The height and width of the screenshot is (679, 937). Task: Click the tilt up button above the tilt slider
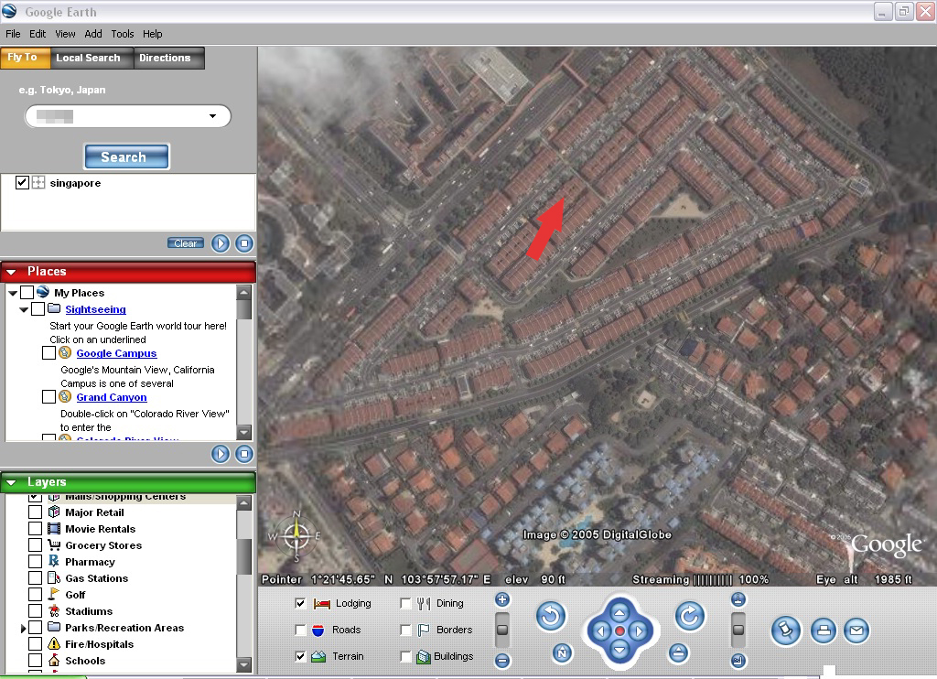738,599
